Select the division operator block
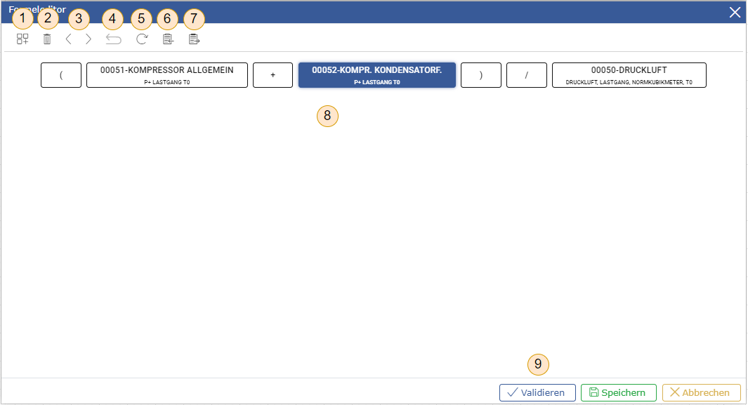 tap(526, 75)
